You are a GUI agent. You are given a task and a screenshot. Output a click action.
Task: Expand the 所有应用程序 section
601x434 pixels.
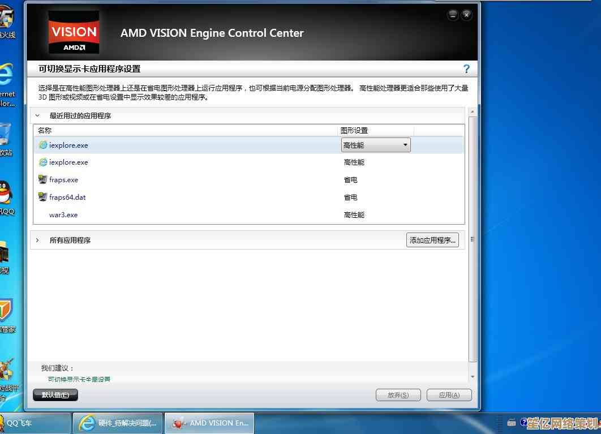pyautogui.click(x=37, y=240)
